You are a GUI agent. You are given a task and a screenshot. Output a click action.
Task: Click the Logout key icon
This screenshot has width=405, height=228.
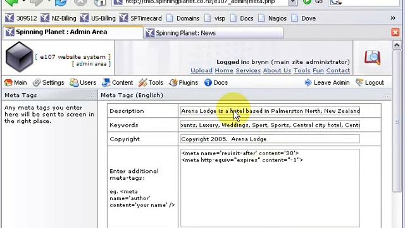[359, 82]
